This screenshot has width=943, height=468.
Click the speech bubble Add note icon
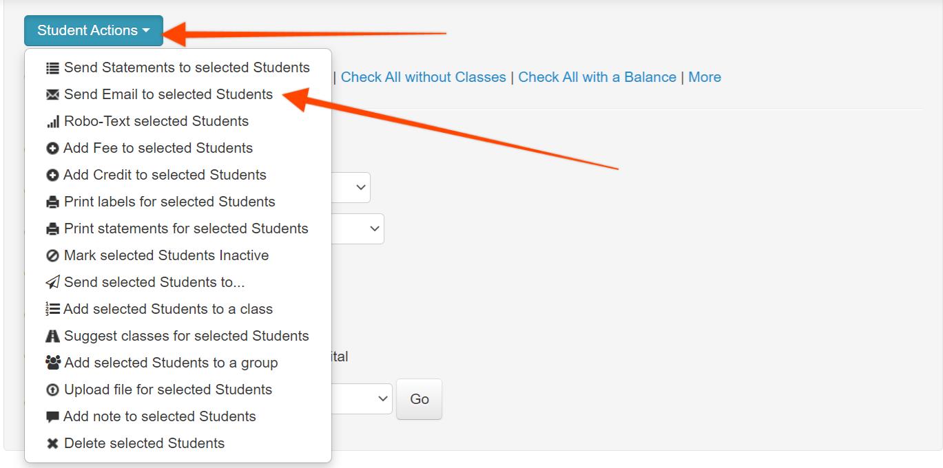coord(52,417)
